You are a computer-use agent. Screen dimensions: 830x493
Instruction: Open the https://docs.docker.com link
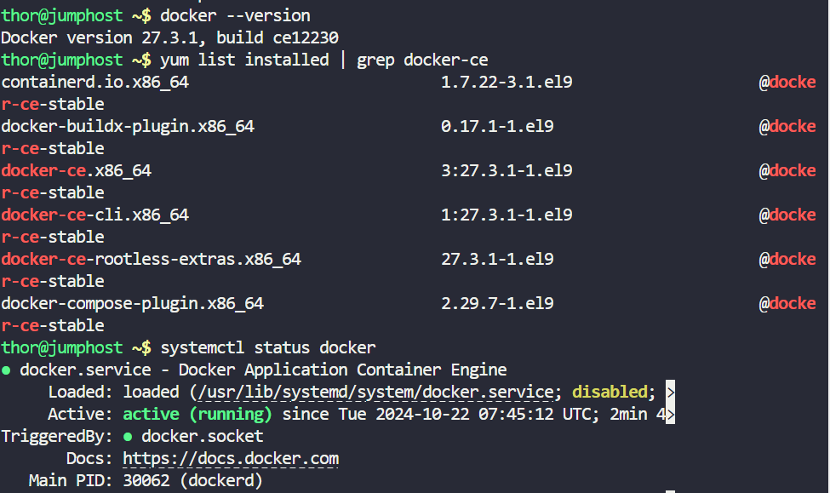231,459
